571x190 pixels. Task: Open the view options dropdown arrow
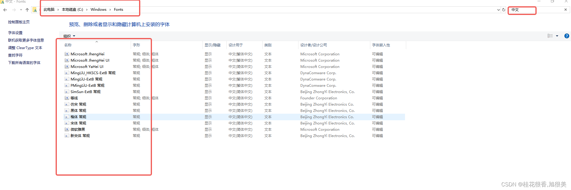(x=557, y=36)
